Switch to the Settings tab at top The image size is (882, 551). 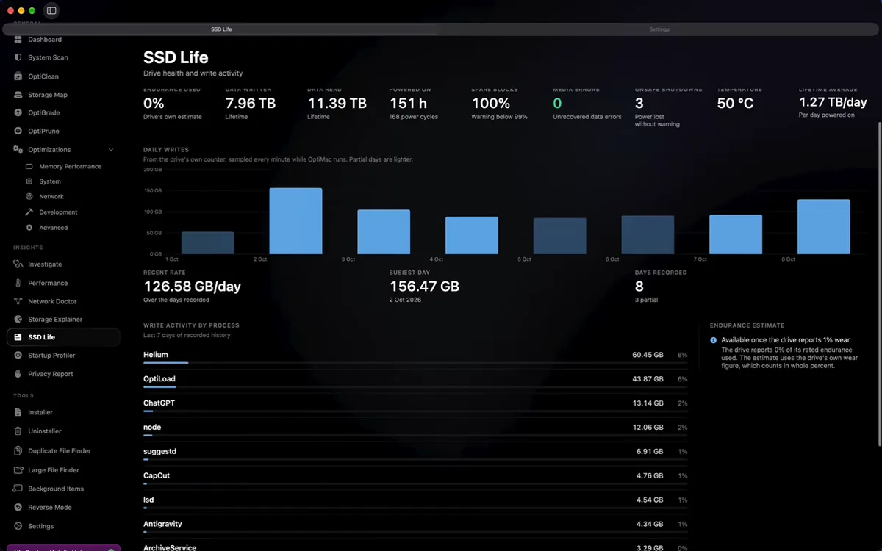[659, 29]
